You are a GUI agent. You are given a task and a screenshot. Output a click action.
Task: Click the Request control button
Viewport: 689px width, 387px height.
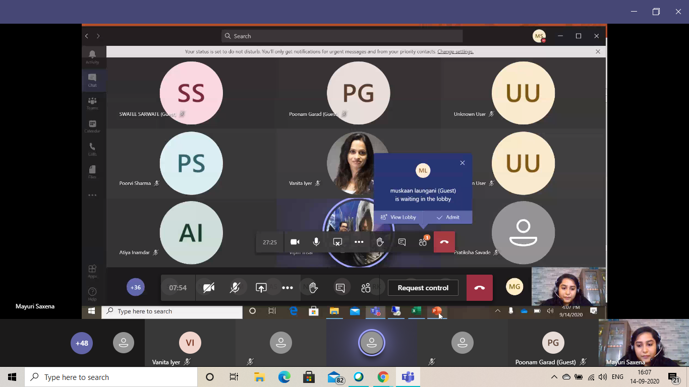[423, 288]
